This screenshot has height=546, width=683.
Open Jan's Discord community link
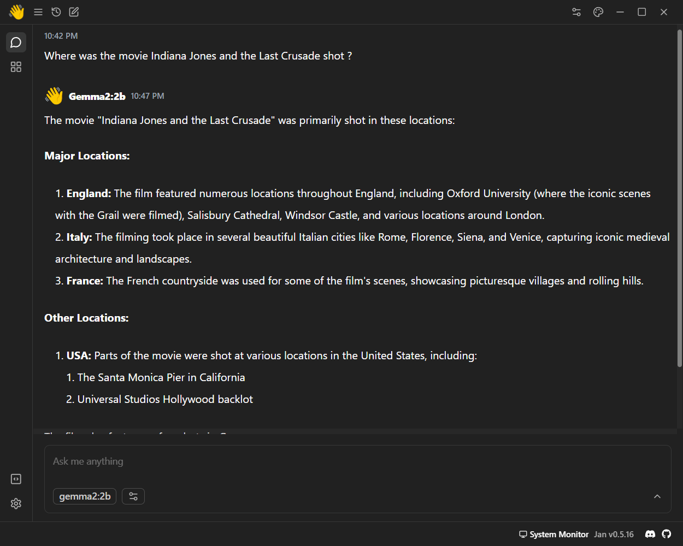650,534
